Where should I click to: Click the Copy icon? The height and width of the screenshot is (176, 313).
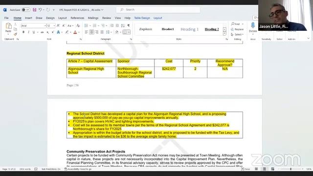[x=15, y=29]
